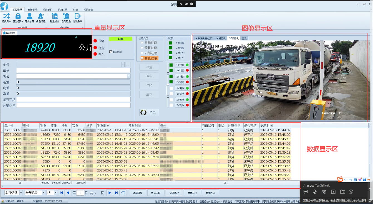
Task: Open the 全部记录 record filter dropdown
Action: coord(43,193)
